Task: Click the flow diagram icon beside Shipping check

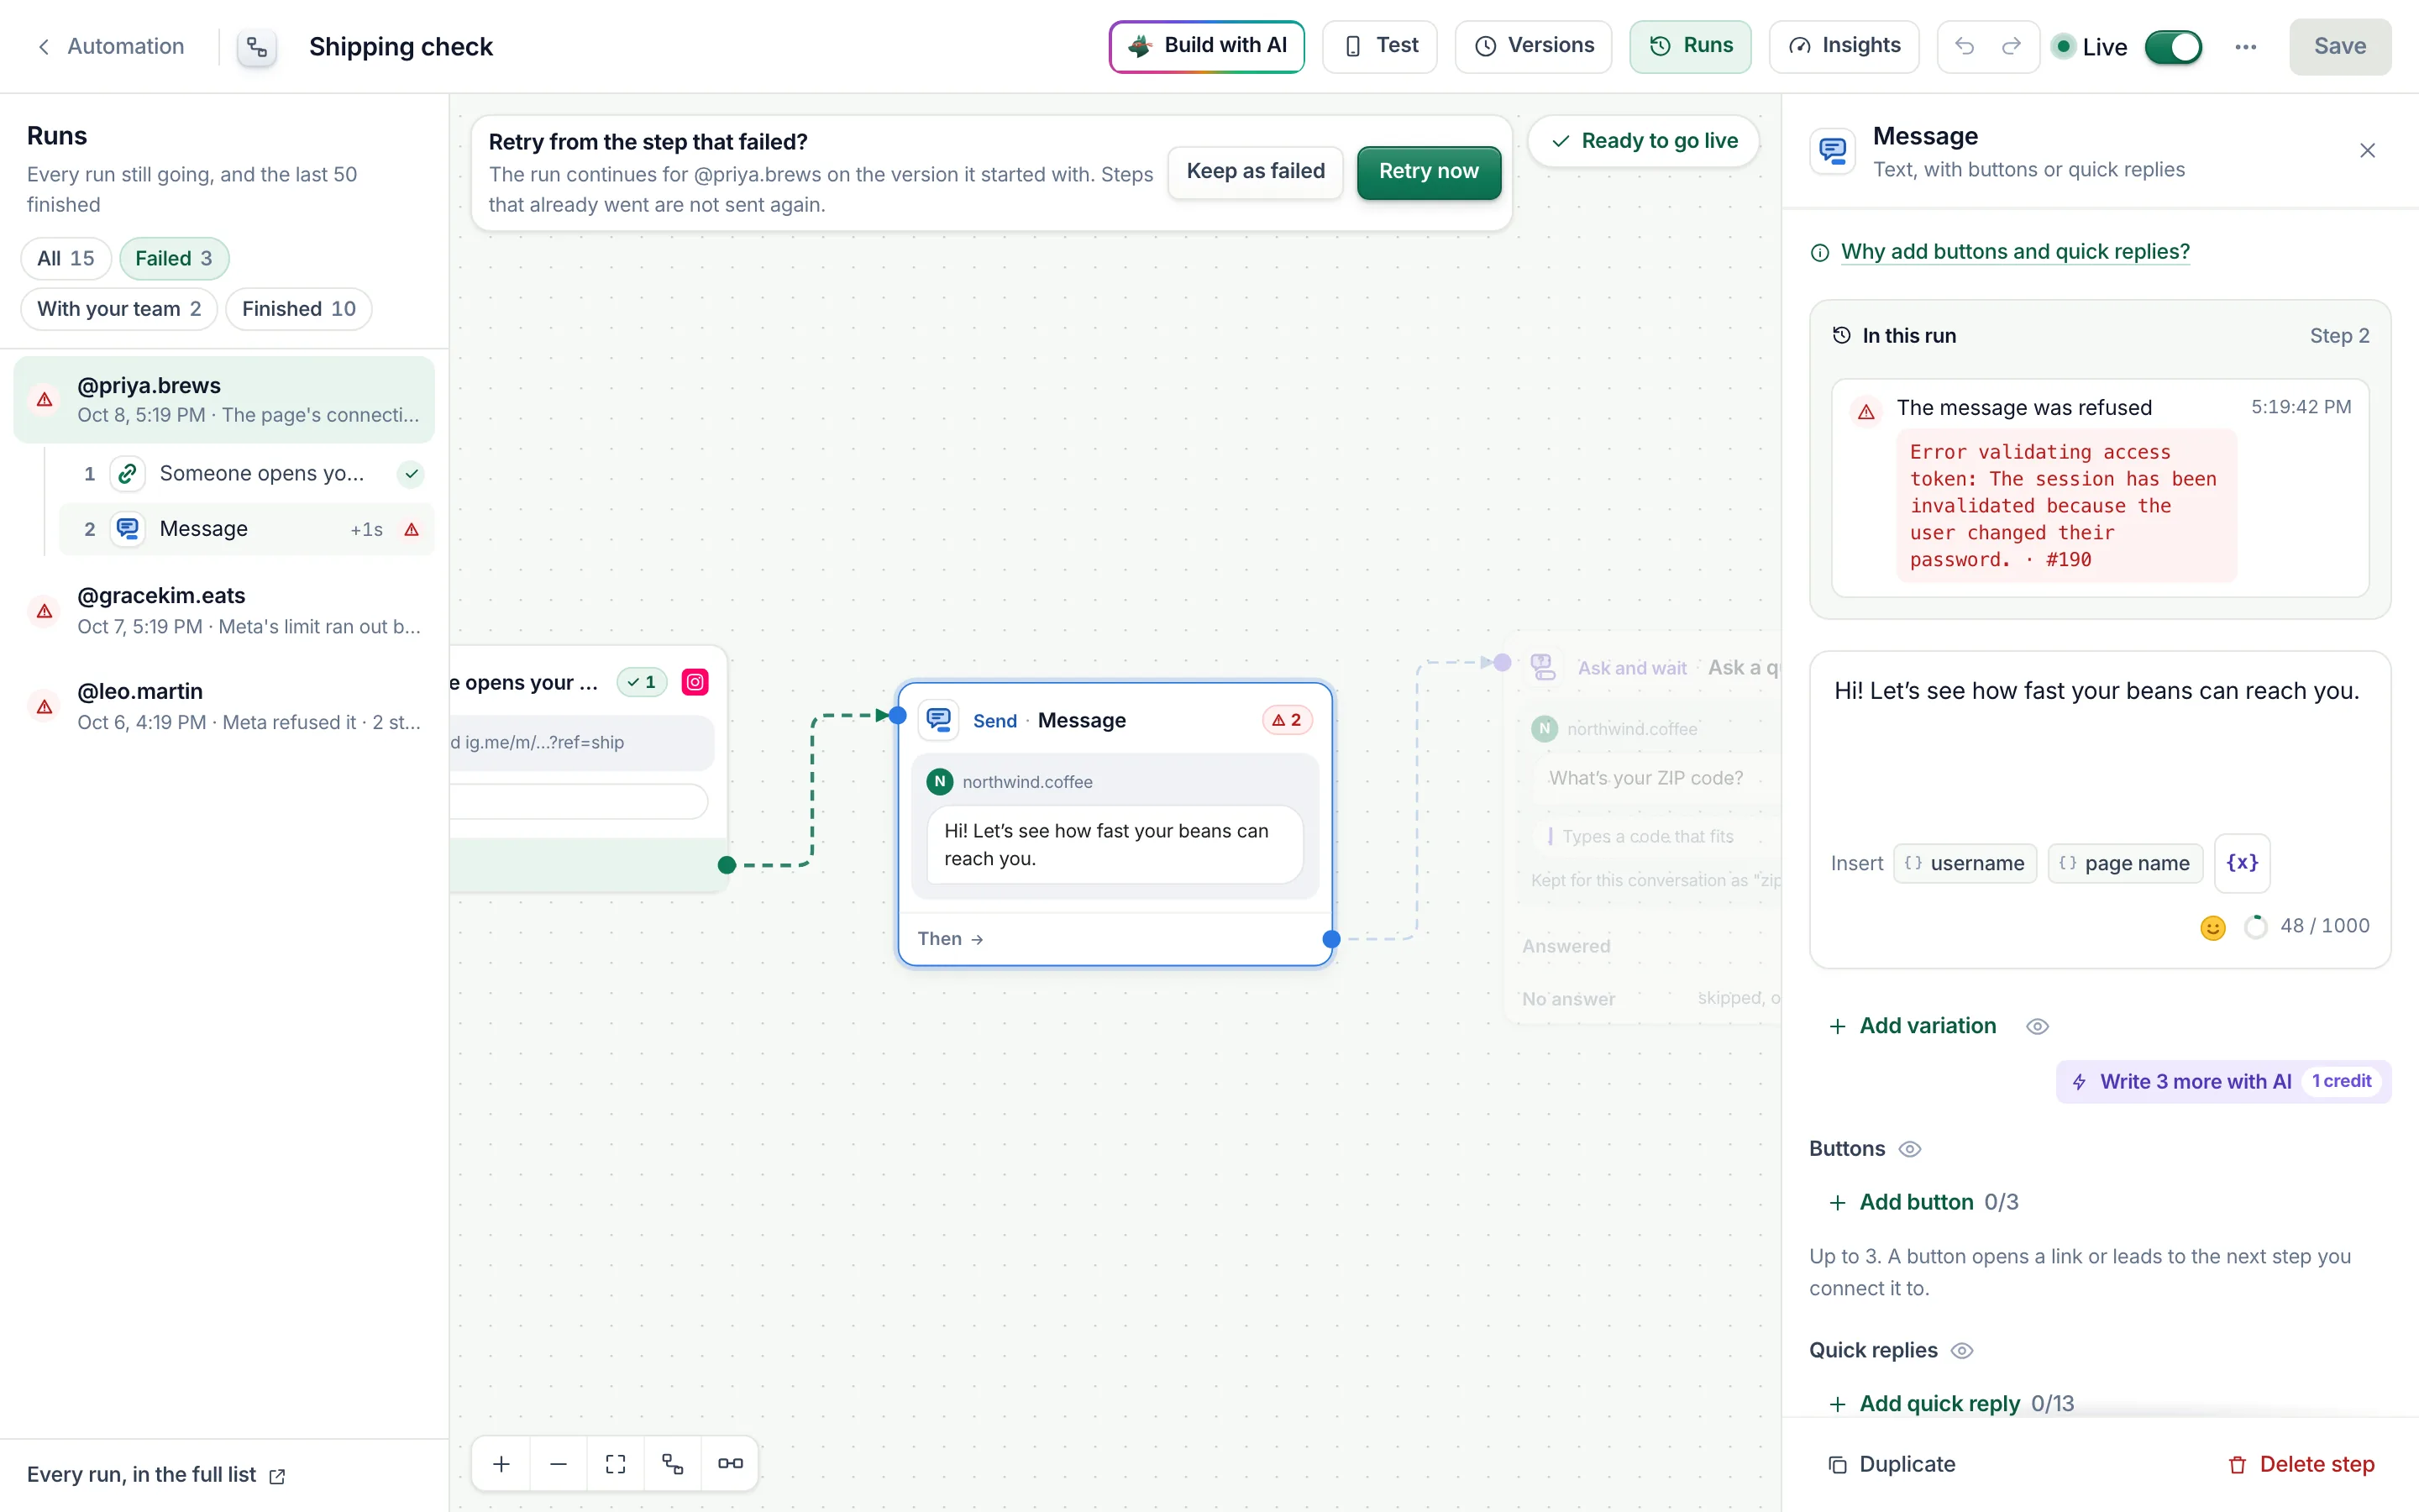Action: click(257, 47)
